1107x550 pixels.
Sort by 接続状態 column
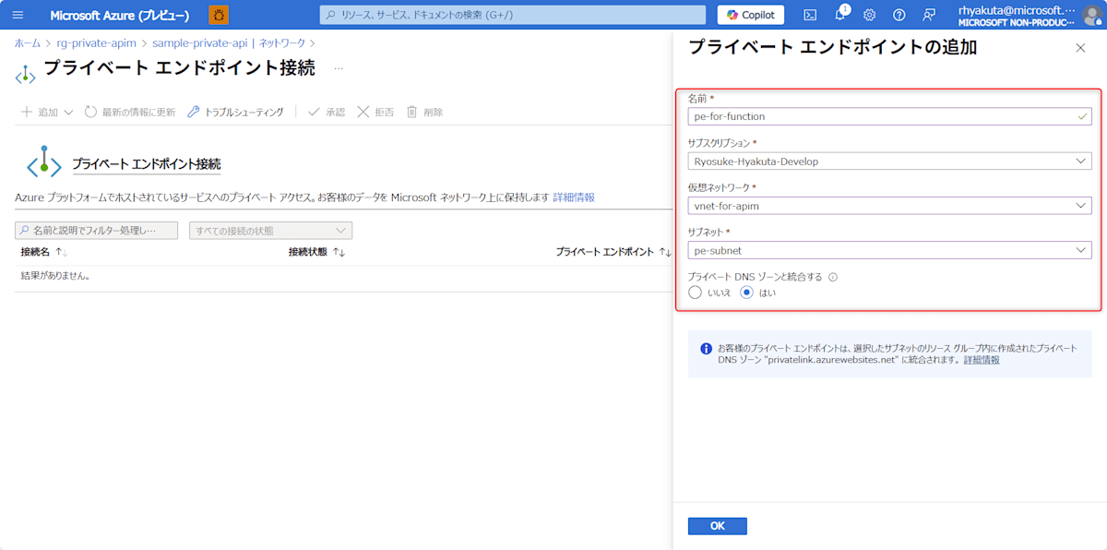point(316,252)
